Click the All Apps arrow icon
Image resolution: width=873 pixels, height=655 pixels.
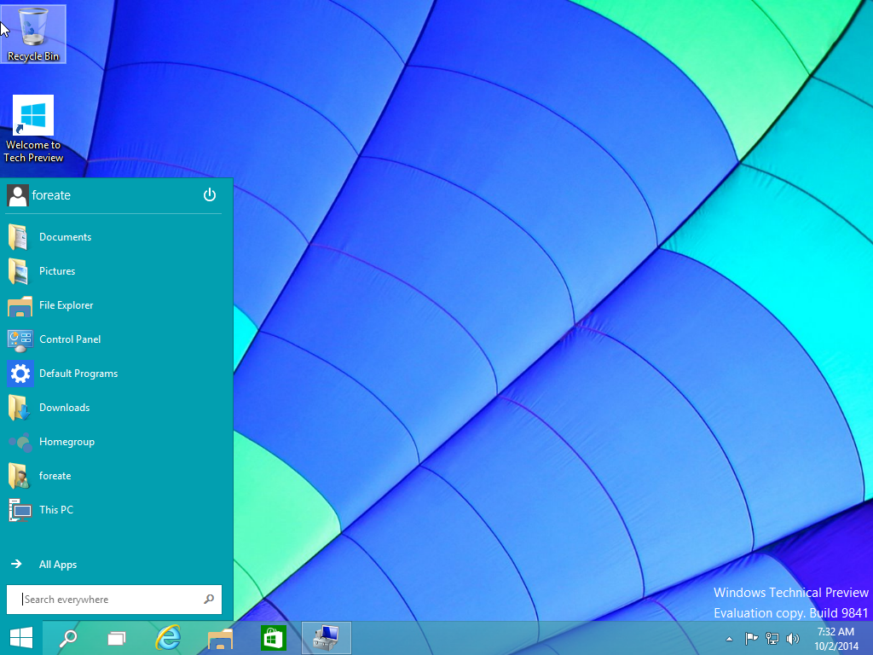tap(16, 565)
